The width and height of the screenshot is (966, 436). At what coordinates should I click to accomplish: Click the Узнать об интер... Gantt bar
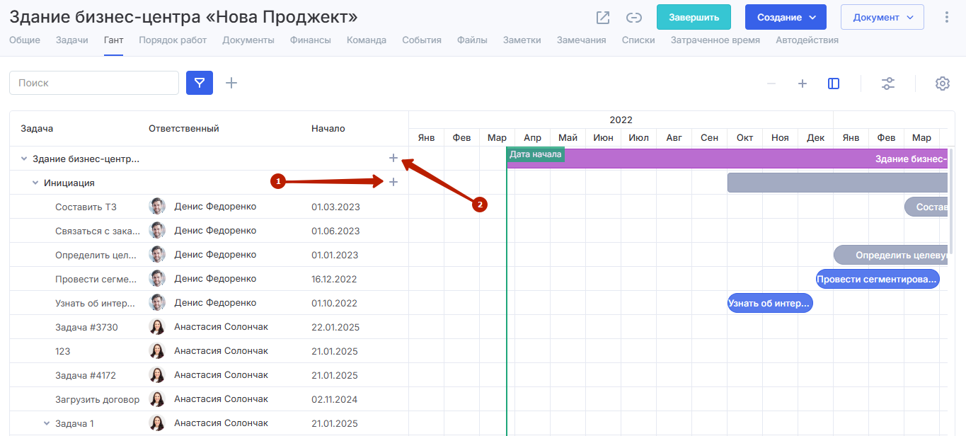(770, 303)
